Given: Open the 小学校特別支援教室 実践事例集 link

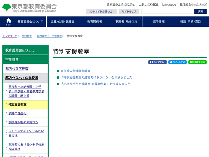Looking at the screenshot, I should coord(96,84).
